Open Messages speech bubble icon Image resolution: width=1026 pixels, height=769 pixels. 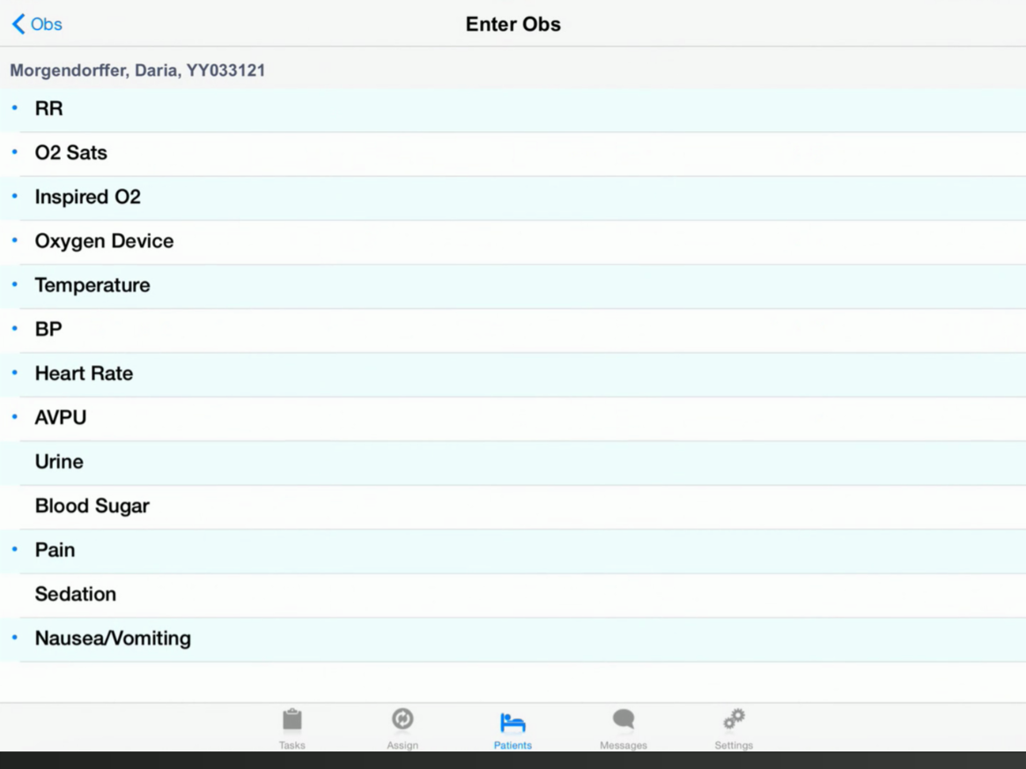coord(624,720)
